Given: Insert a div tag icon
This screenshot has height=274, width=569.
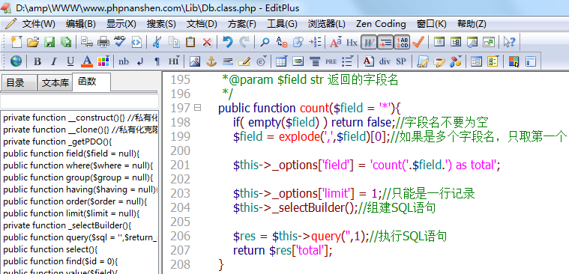Looking at the screenshot, I should click(x=385, y=61).
